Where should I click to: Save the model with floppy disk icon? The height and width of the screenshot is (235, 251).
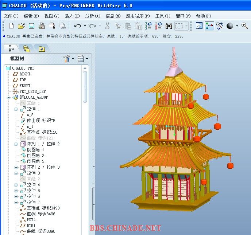pos(31,26)
